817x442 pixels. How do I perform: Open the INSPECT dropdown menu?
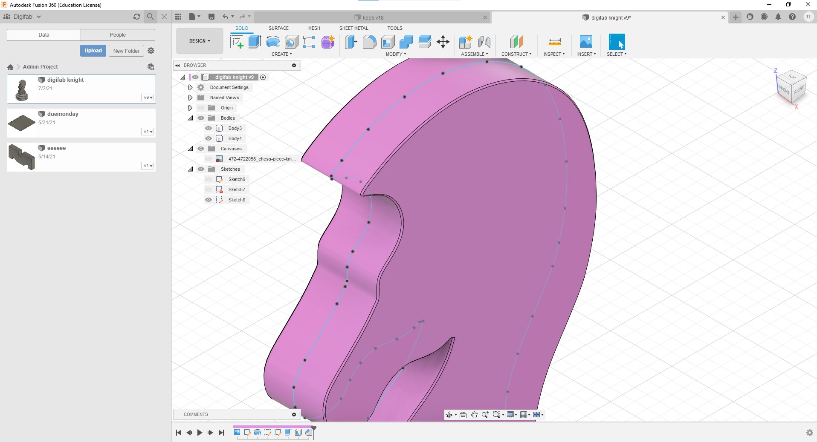(x=554, y=54)
